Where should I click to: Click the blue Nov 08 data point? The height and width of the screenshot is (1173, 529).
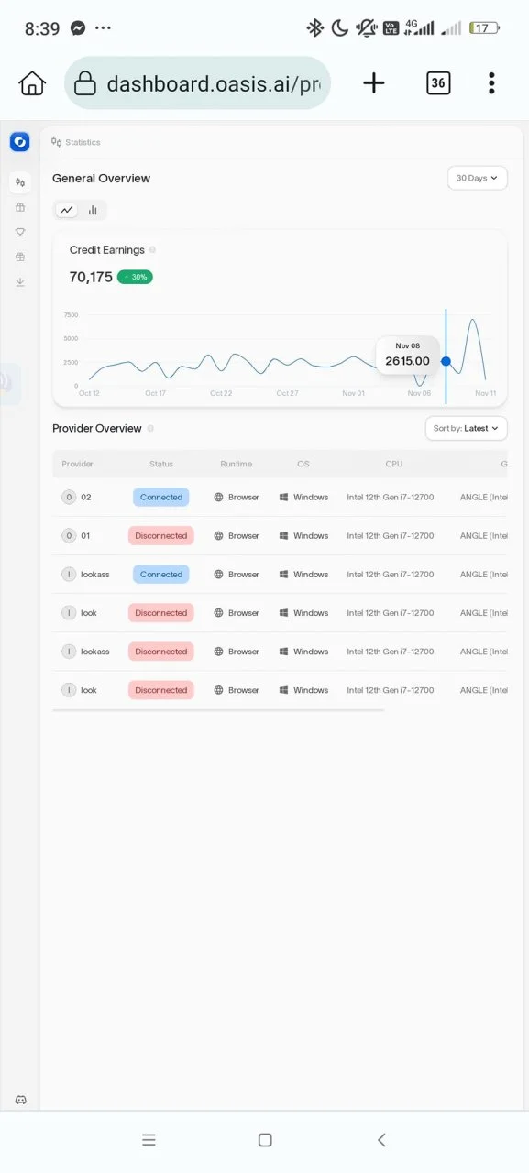446,361
